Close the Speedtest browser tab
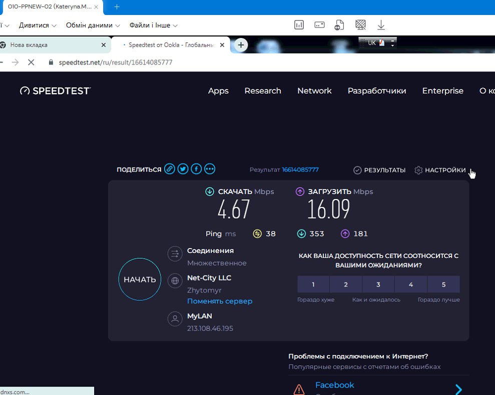This screenshot has width=495, height=395. click(222, 45)
